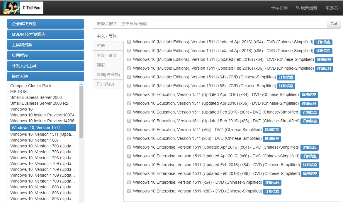The height and width of the screenshot is (203, 343).
Task: Check Enterprise 1511 Updated Feb 2016 x86
Action: pos(129,173)
